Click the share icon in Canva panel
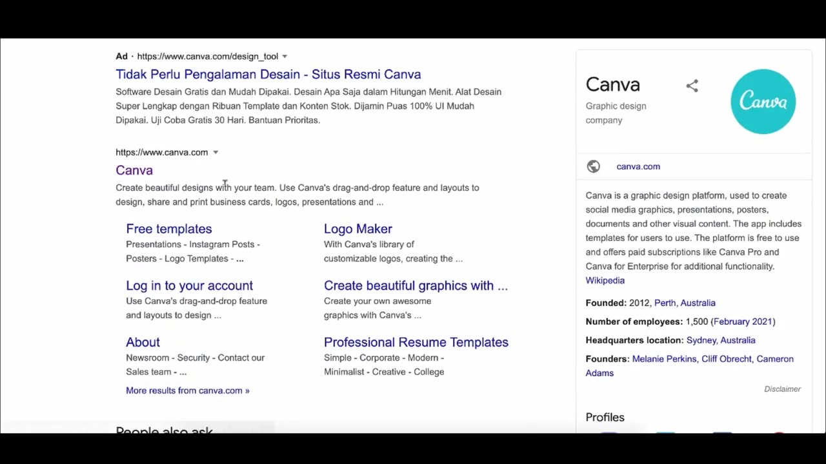Viewport: 826px width, 464px height. tap(692, 86)
